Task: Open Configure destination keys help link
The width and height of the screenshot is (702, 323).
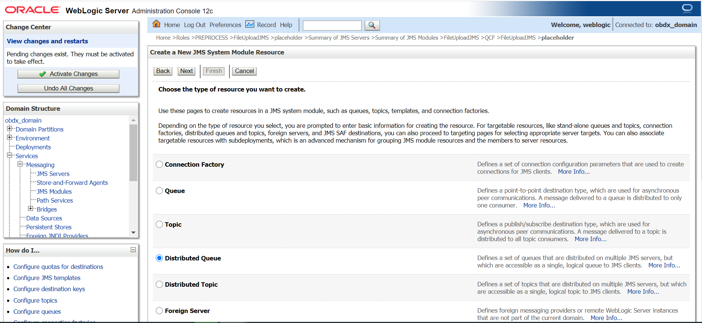Action: [49, 289]
